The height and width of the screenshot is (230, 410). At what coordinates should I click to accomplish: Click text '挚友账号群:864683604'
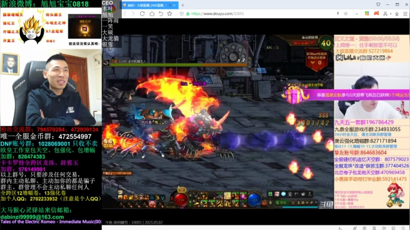[x=360, y=153]
